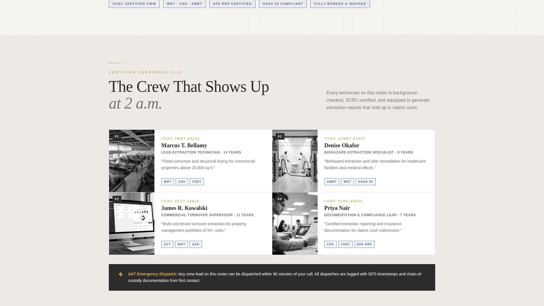Click Priya Nair's certified reporting quote

pos(363,227)
